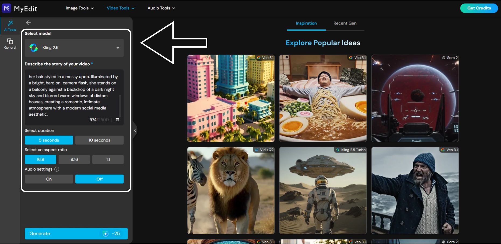Select the 5 seconds duration
Viewport: 501px width, 244px height.
pyautogui.click(x=49, y=140)
